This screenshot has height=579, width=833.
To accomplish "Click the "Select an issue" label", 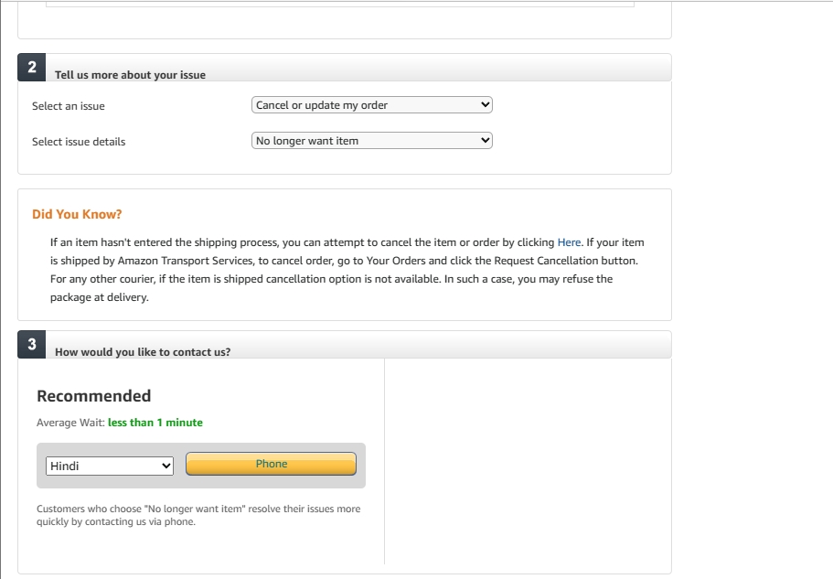I will tap(69, 106).
